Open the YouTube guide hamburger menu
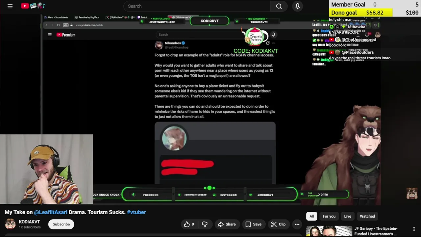The image size is (421, 237). 10,6
